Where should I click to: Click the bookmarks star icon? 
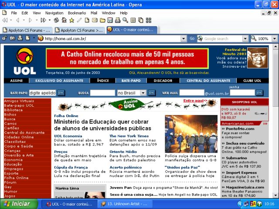[x=71, y=20]
